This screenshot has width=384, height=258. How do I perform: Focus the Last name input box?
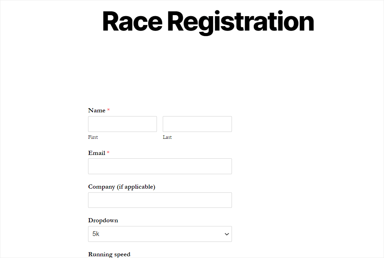pyautogui.click(x=197, y=124)
